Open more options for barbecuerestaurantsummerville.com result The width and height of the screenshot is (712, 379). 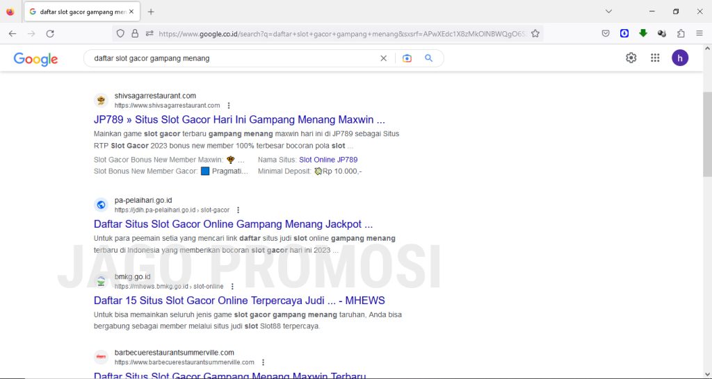(263, 362)
